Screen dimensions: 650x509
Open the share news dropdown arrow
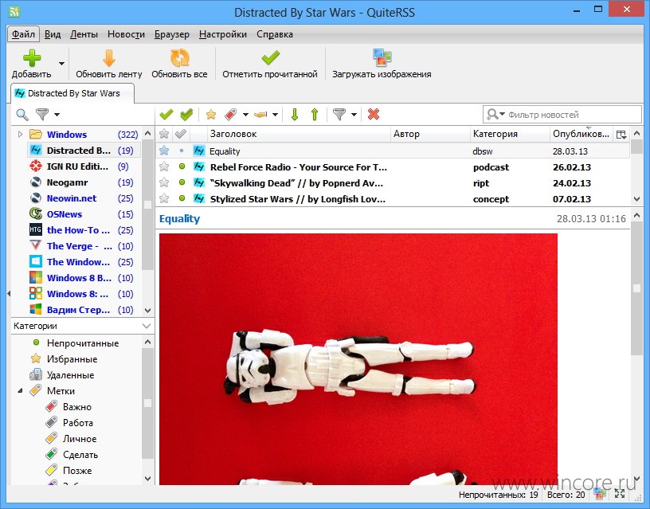point(276,115)
